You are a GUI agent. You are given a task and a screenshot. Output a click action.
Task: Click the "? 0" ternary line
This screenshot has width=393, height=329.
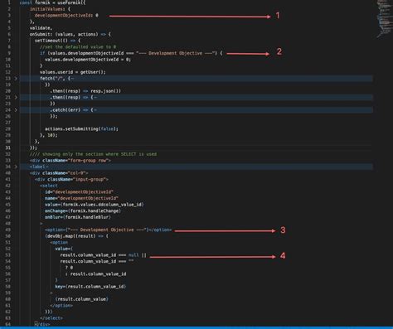(x=69, y=268)
